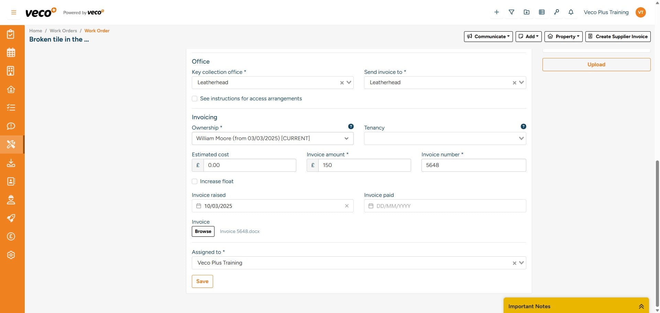This screenshot has width=660, height=313.
Task: Open the notifications bell in the top bar
Action: coord(571,12)
